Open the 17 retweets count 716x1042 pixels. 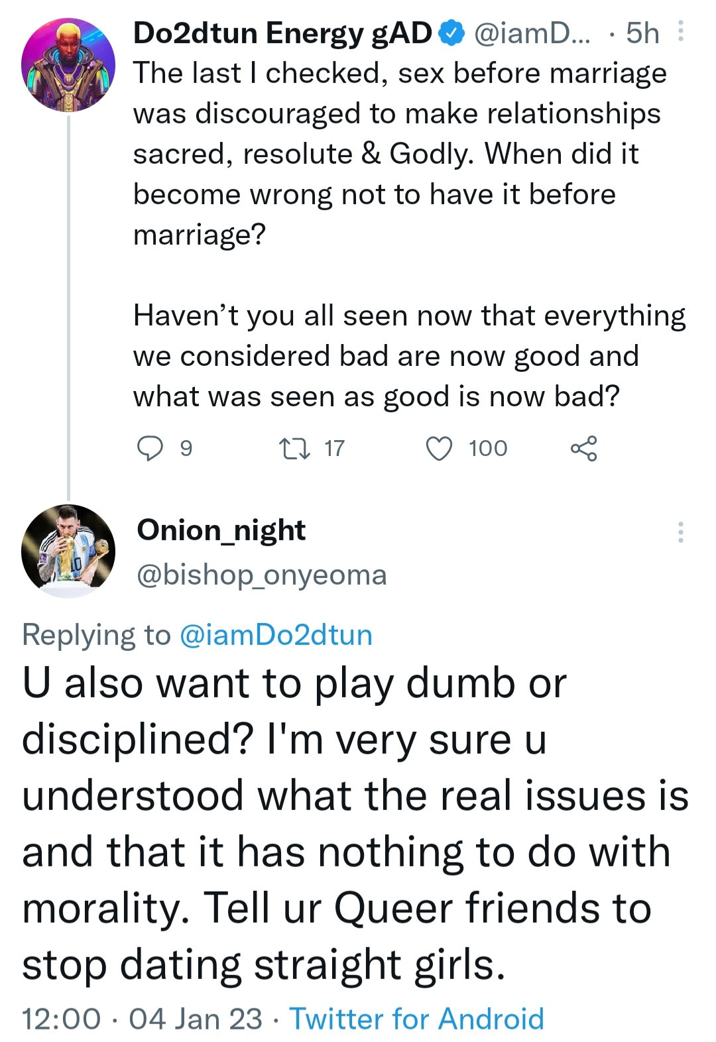334,449
